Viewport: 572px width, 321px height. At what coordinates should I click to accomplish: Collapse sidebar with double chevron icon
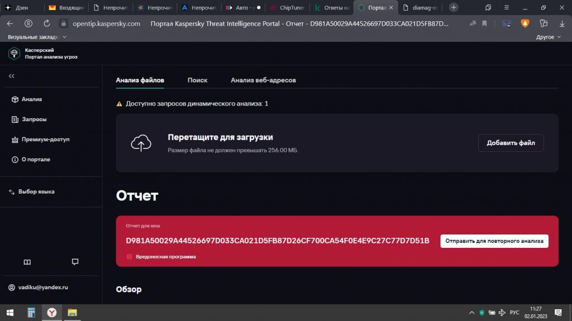coord(12,76)
